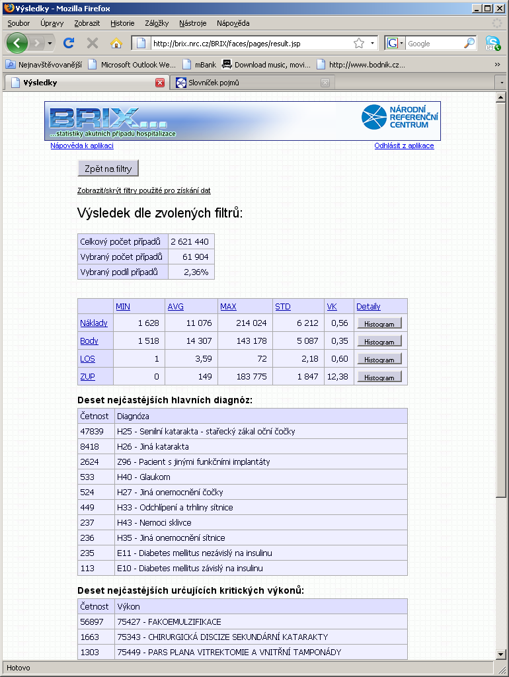Select the H25 - Senilní katarakta row
This screenshot has height=677, width=509.
pos(243,431)
